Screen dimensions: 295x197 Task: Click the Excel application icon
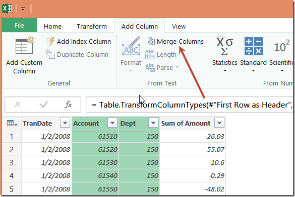(7, 9)
